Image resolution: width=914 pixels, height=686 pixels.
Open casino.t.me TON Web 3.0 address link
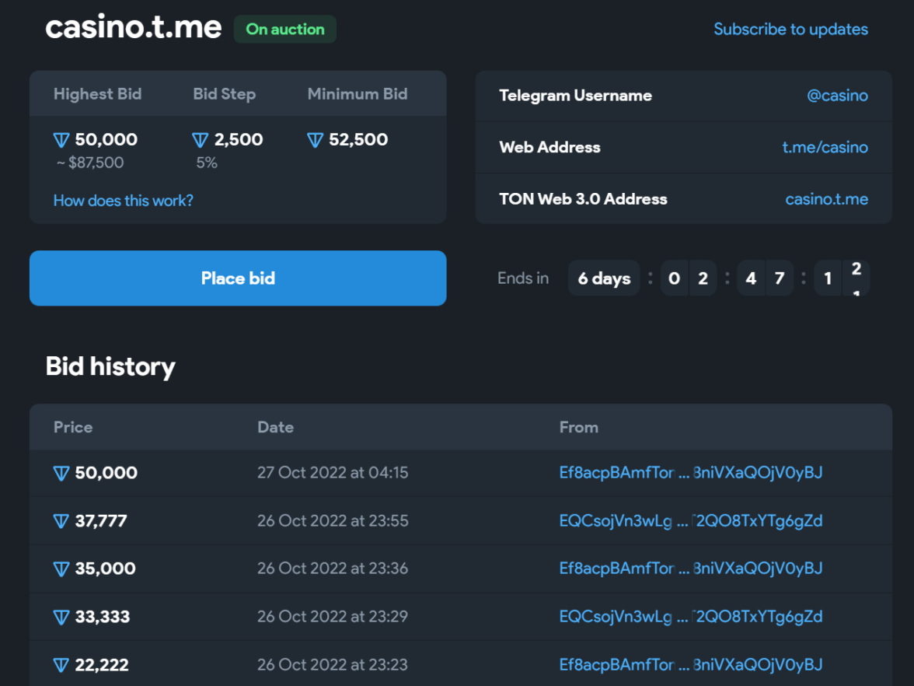[826, 199]
